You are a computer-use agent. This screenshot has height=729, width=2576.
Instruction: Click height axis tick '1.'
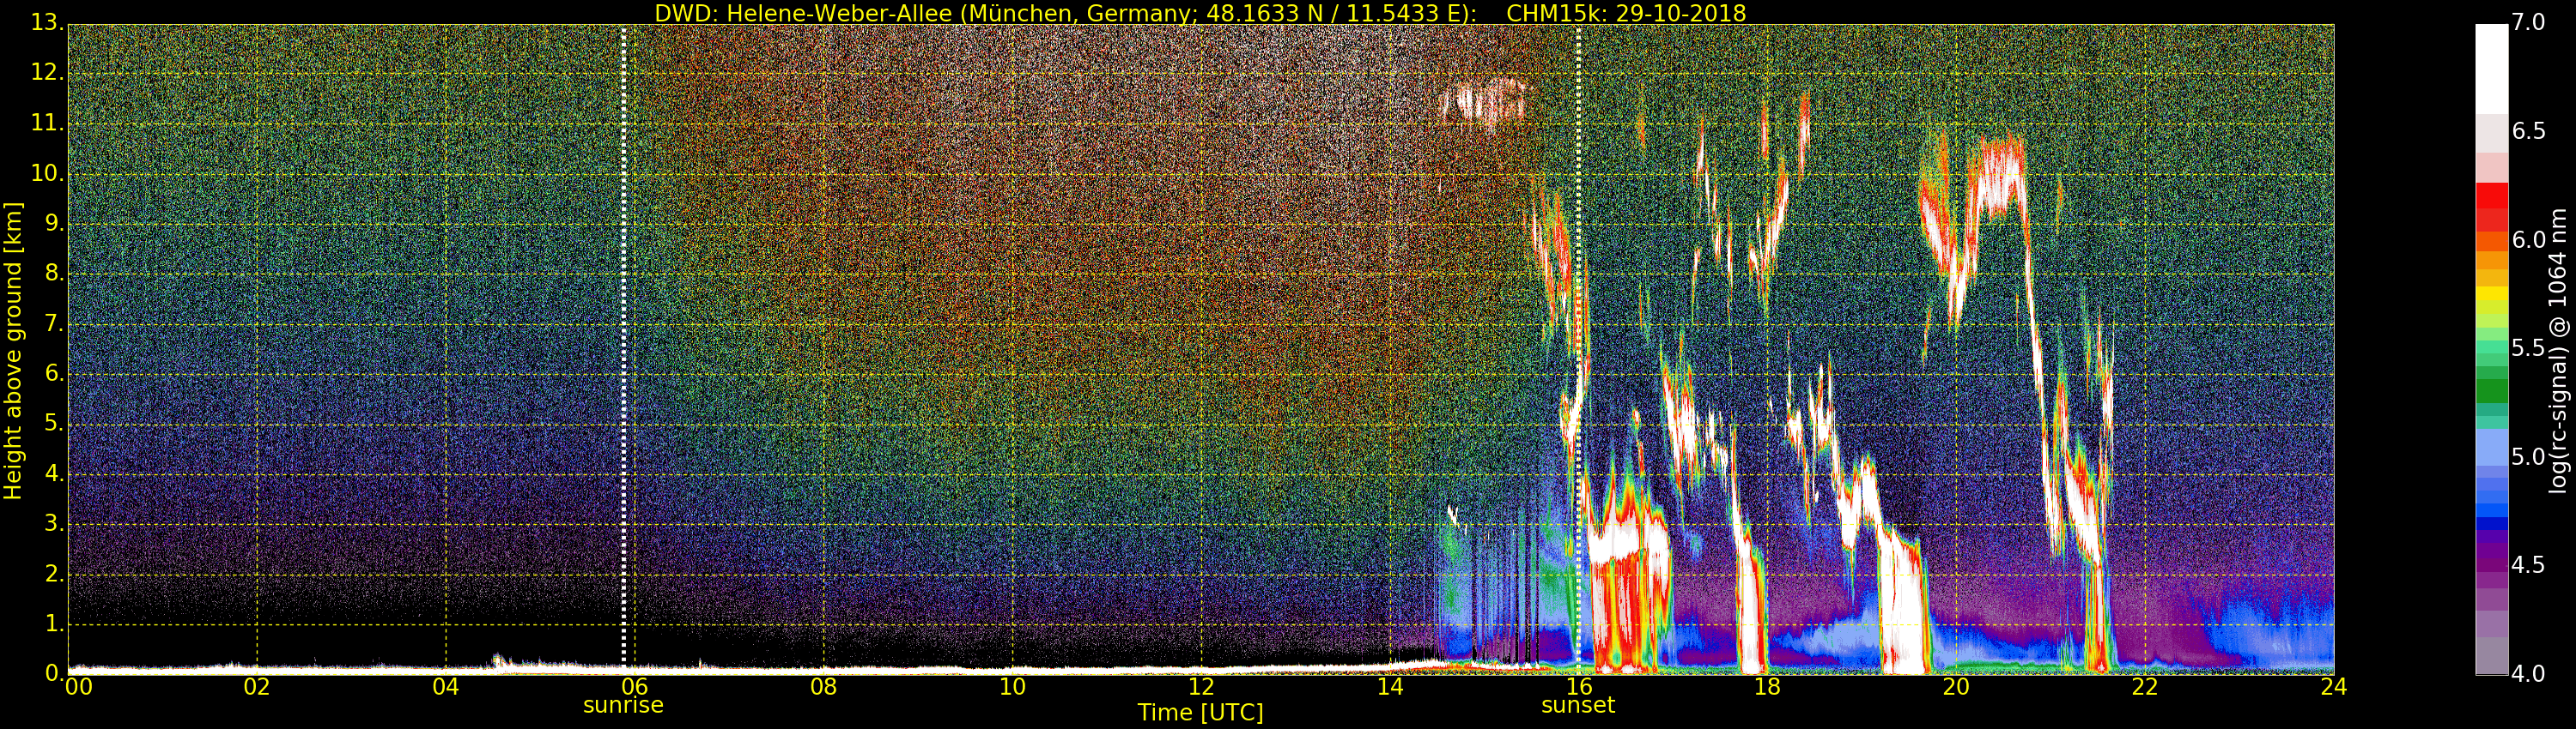click(x=53, y=624)
